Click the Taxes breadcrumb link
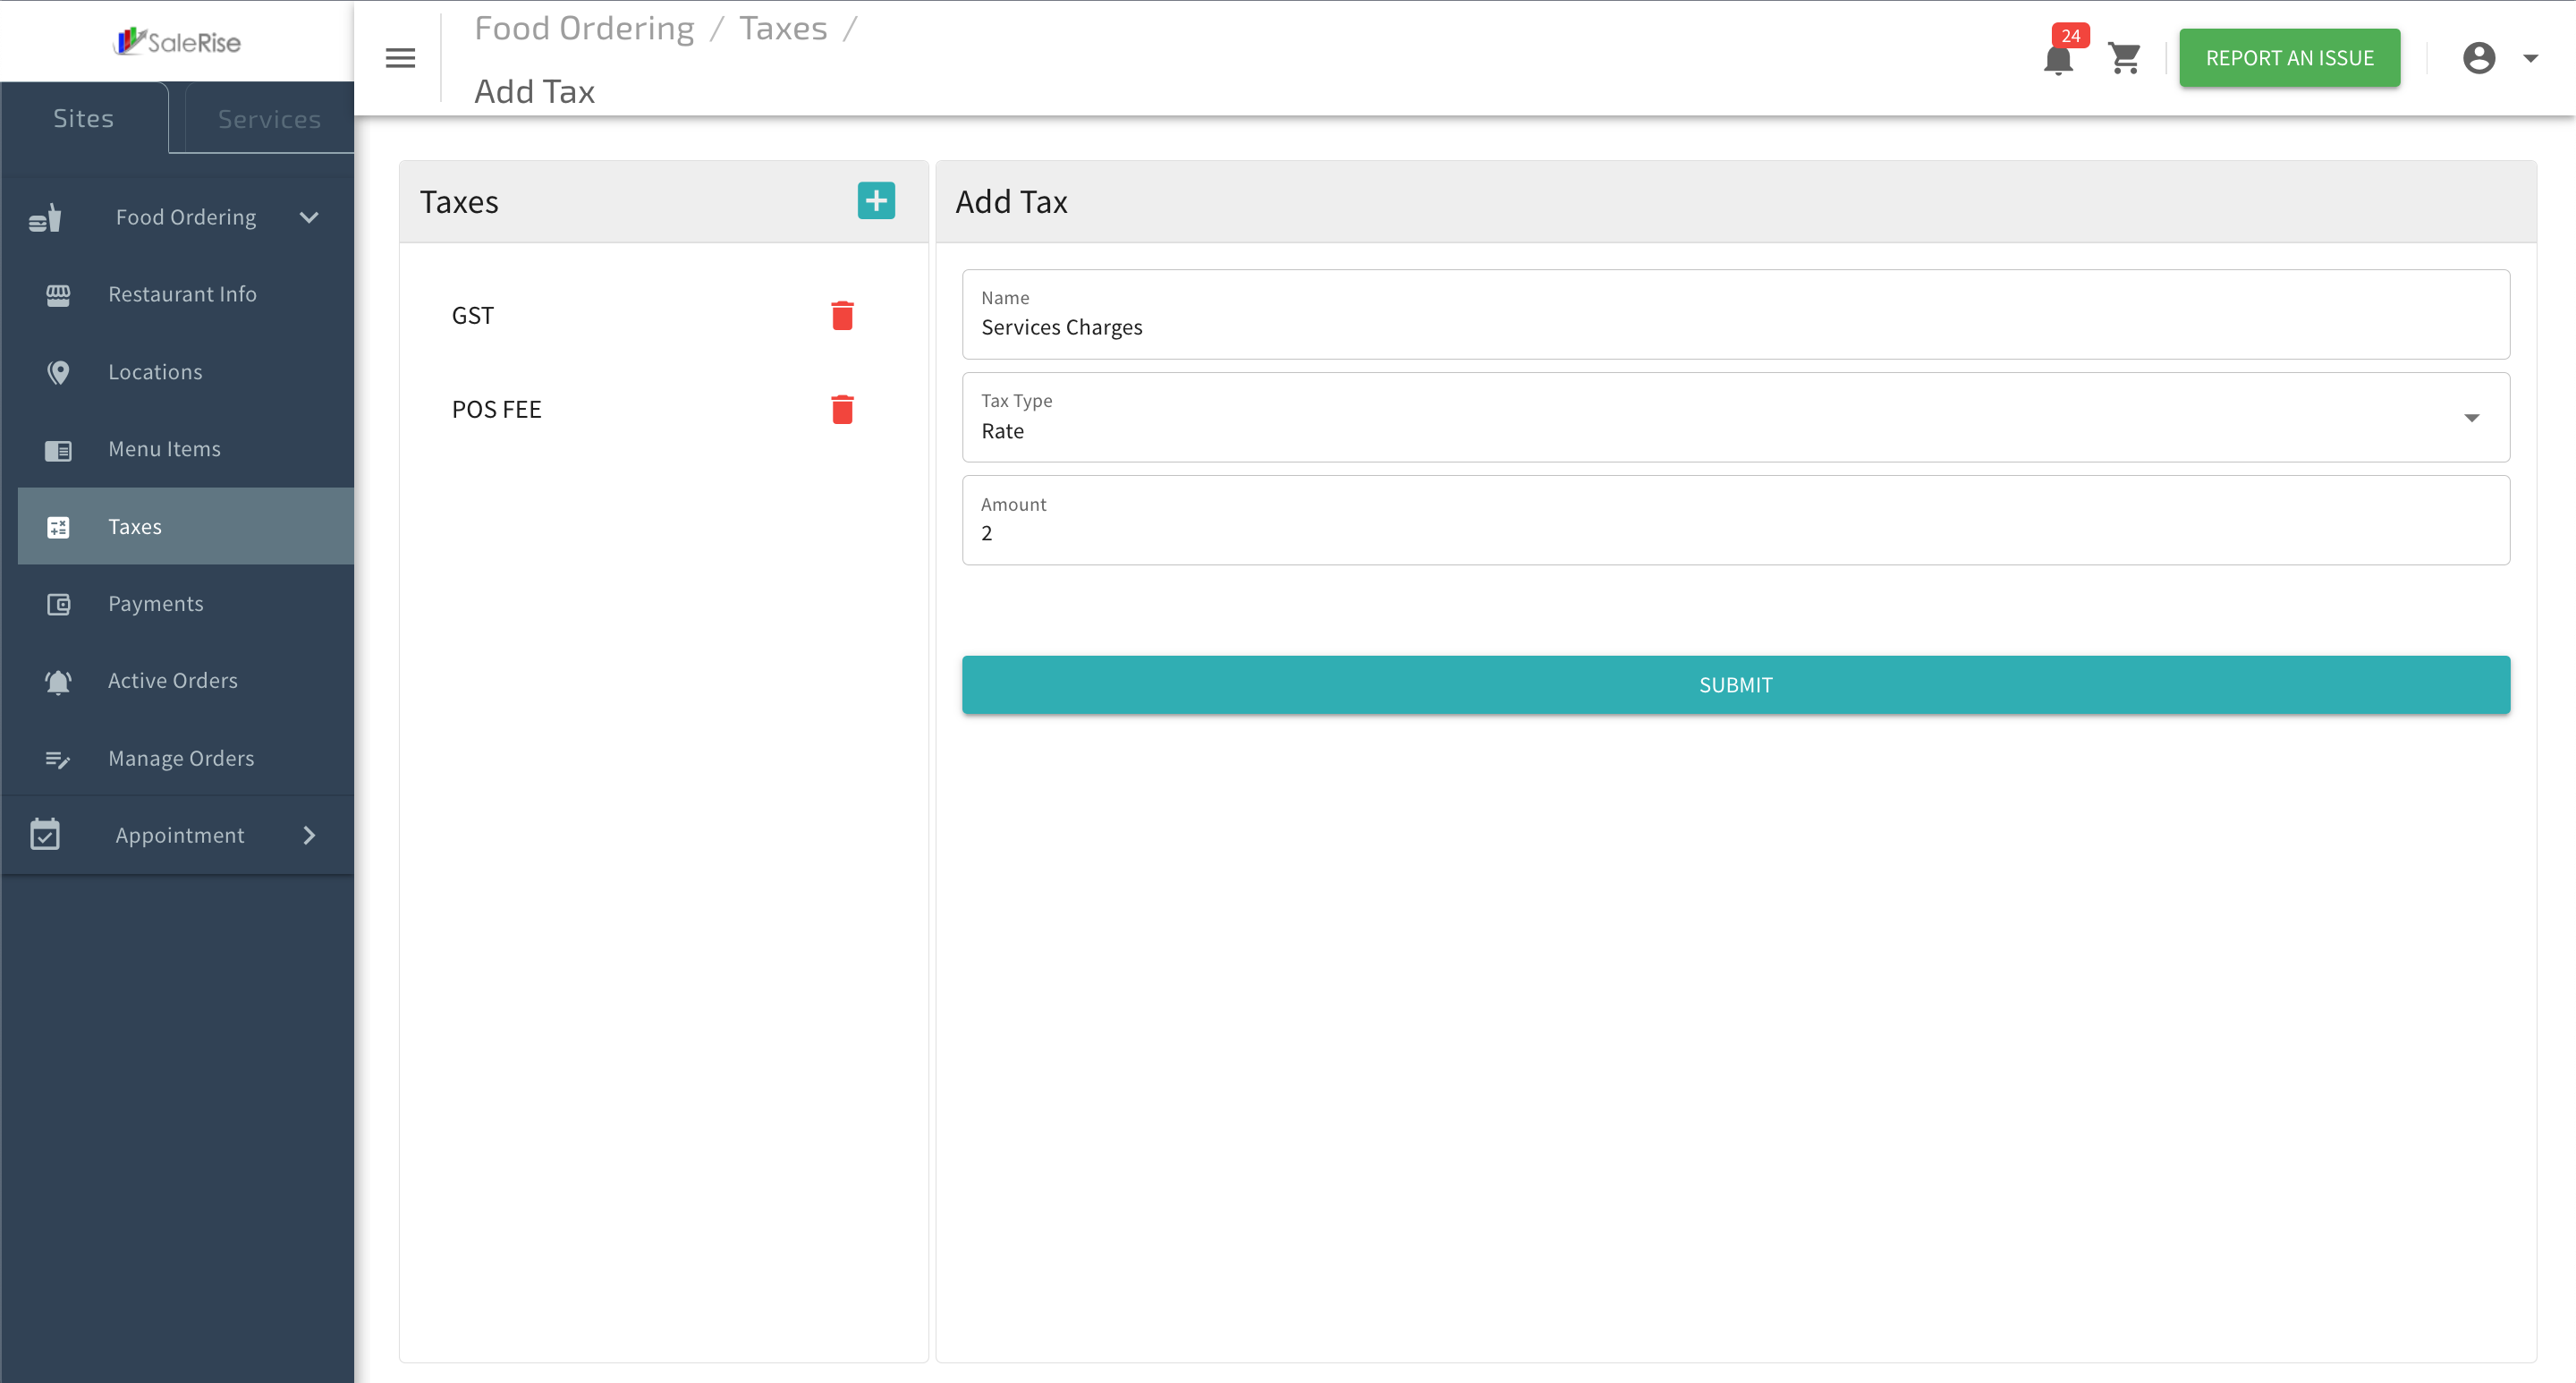The image size is (2576, 1383). click(x=783, y=28)
